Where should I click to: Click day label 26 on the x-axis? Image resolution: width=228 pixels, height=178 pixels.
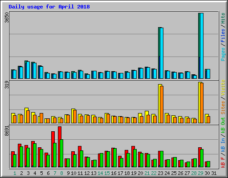pos(180,173)
